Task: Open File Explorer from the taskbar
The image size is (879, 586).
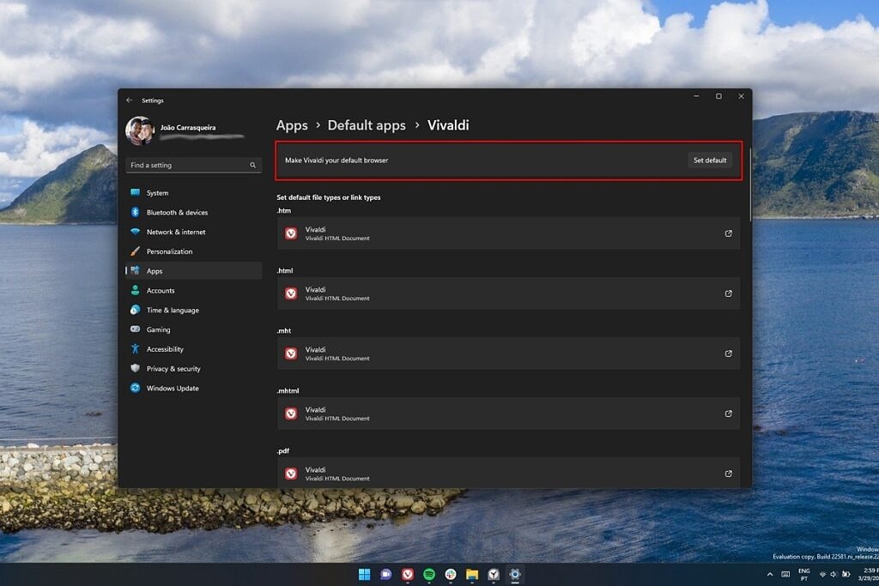Action: click(x=472, y=574)
